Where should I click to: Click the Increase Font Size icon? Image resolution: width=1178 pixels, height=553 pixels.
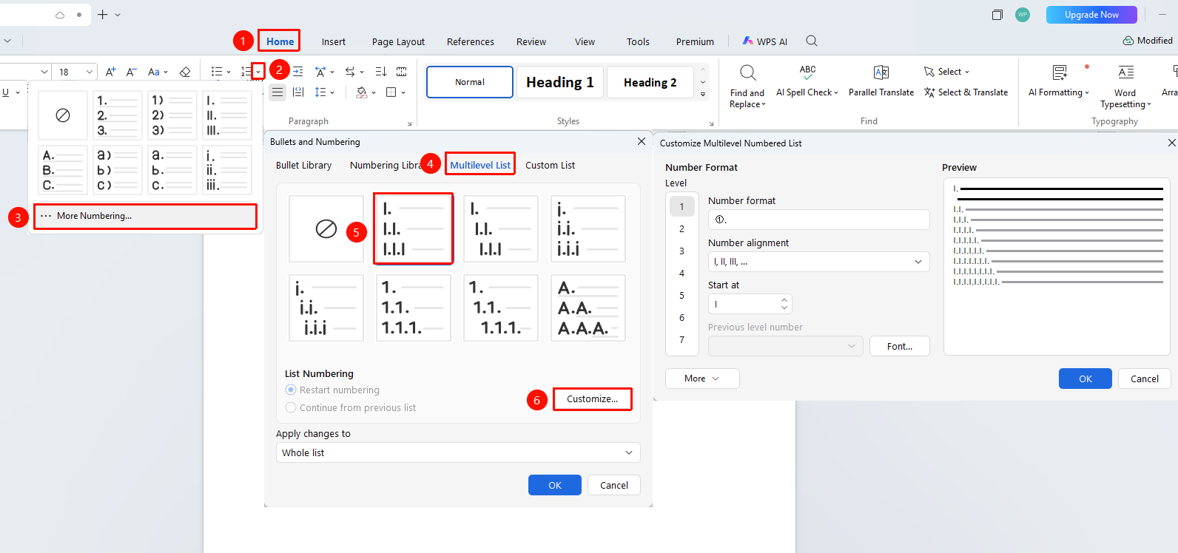[110, 72]
